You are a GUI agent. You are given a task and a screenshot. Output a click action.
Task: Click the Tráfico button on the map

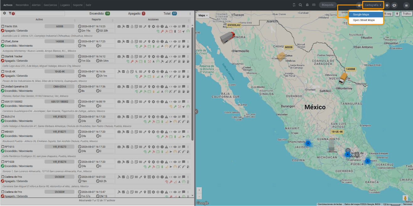coord(407,14)
